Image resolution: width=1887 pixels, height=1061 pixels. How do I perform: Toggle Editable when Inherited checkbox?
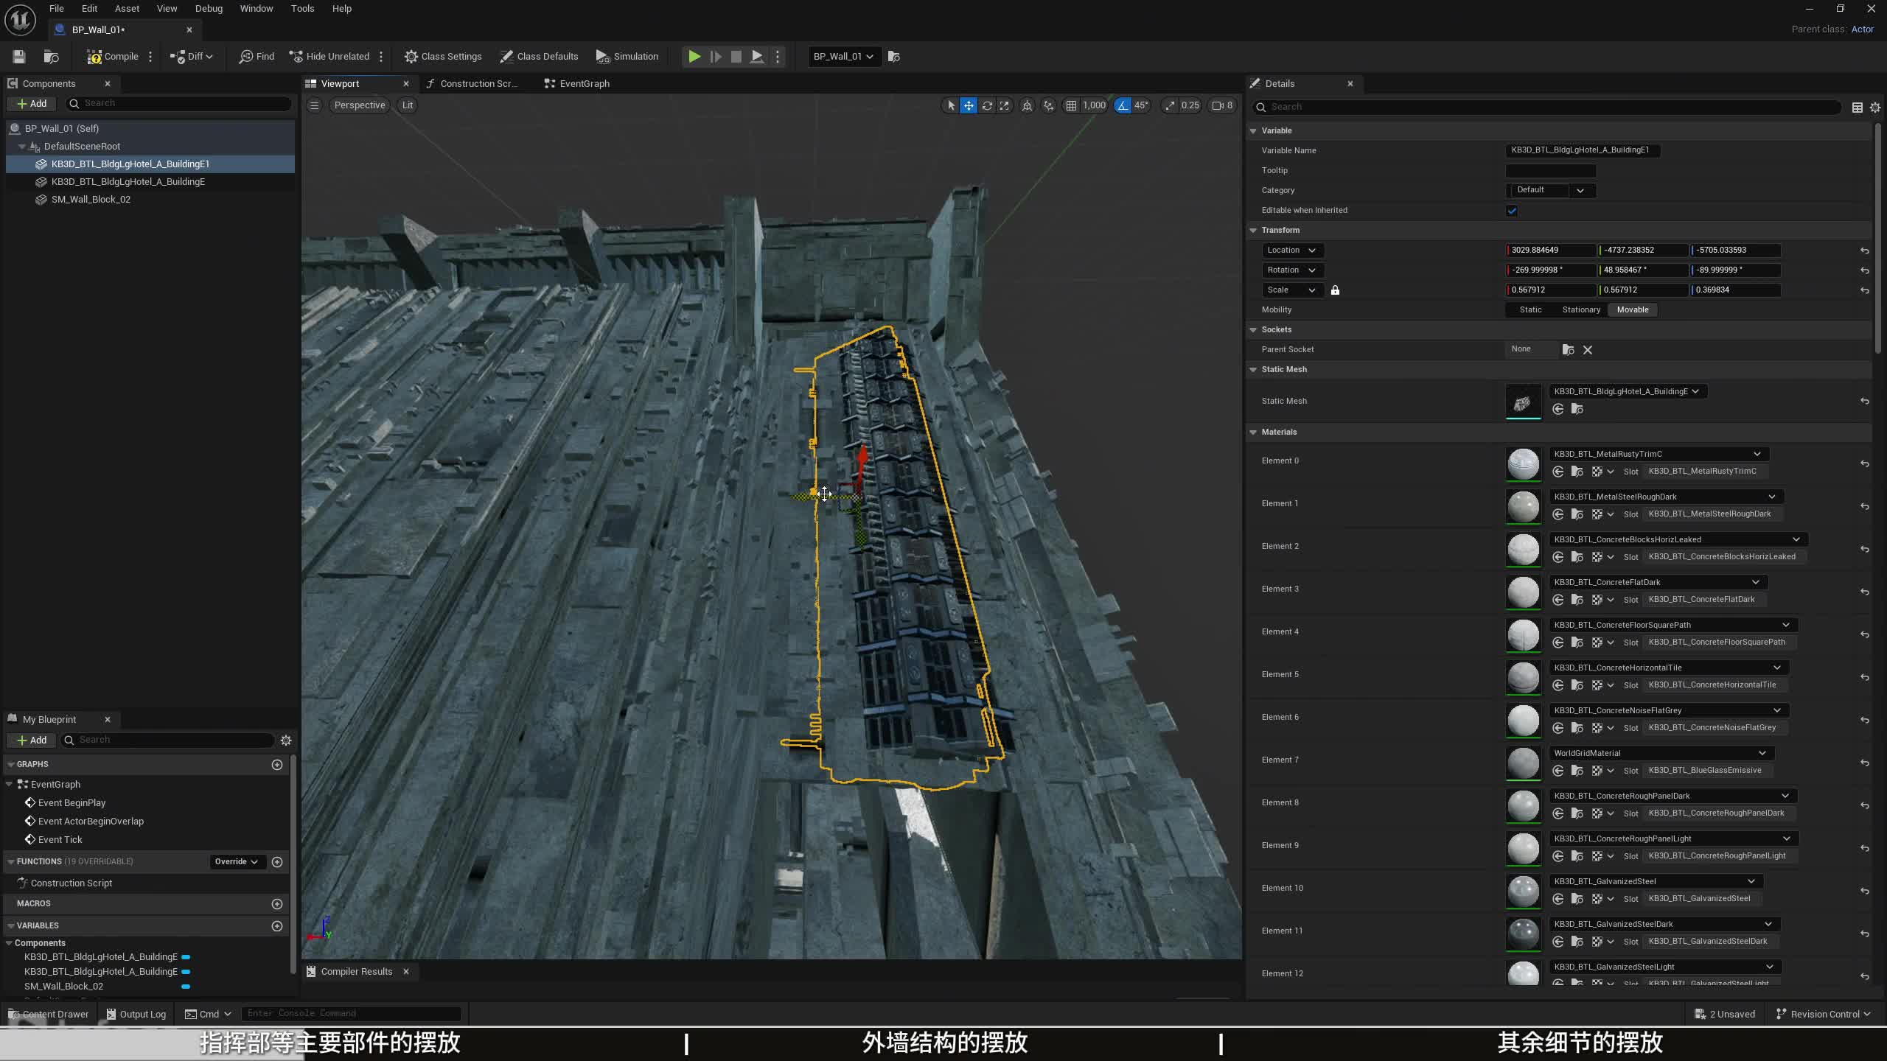pos(1512,211)
